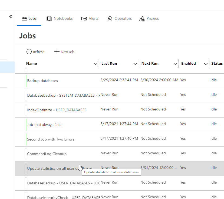Viewport: 224px width, 199px height.
Task: Click the IndexOptimize - USER_DATABASES job
Action: point(57,110)
